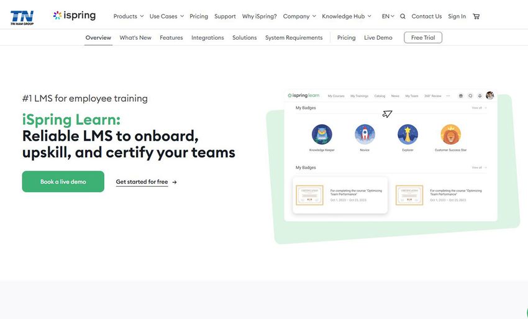This screenshot has height=319, width=528.
Task: Switch to the Solutions tab
Action: tap(245, 38)
